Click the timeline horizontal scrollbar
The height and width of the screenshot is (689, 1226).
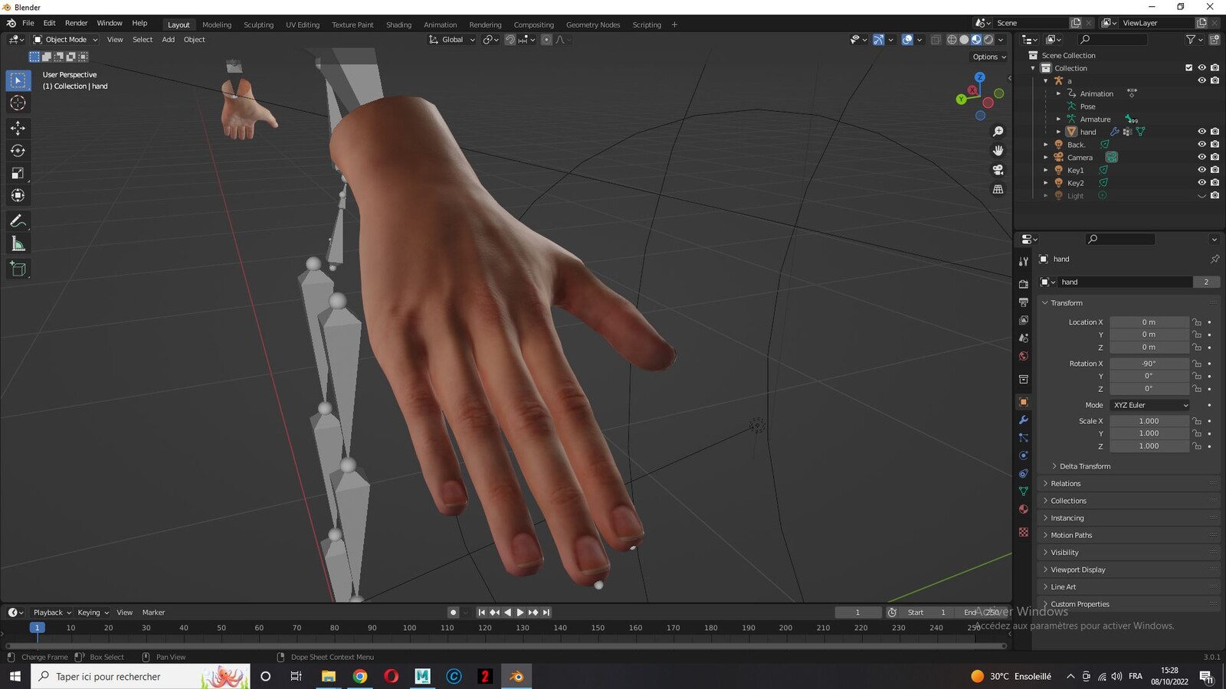[506, 646]
